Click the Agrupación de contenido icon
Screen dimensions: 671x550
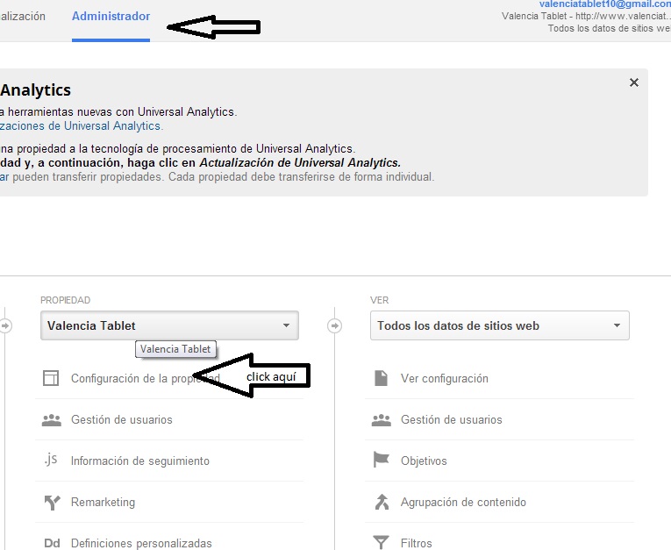click(382, 502)
